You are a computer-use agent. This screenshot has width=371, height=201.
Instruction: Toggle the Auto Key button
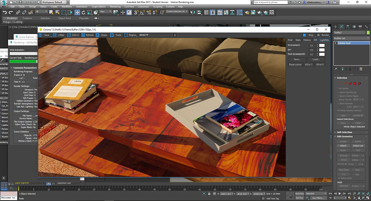[x=299, y=193]
